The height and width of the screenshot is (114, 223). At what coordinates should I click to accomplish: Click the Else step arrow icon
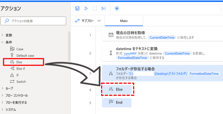tap(111, 89)
